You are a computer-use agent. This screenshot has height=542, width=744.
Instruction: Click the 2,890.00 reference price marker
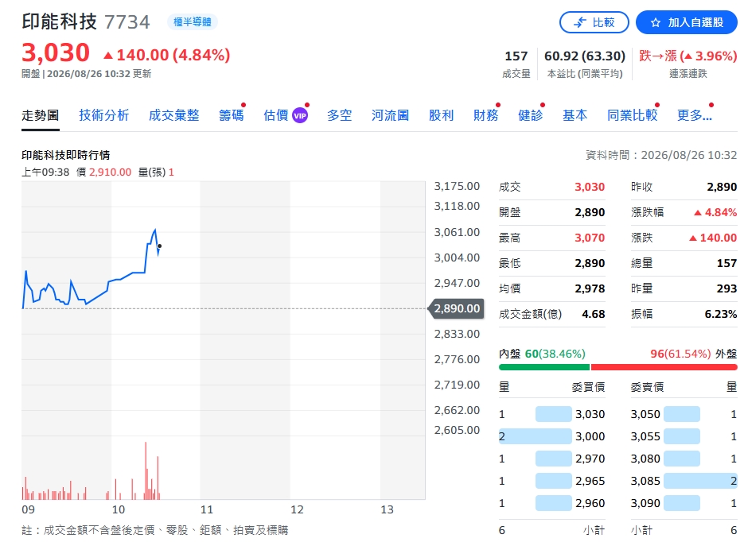(457, 308)
